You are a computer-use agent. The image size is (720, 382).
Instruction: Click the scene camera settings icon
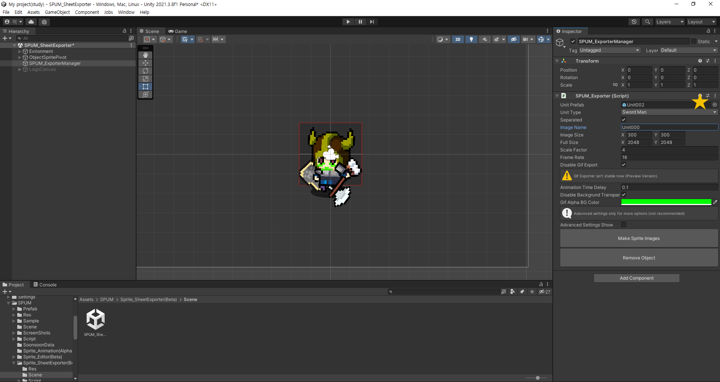click(x=525, y=39)
